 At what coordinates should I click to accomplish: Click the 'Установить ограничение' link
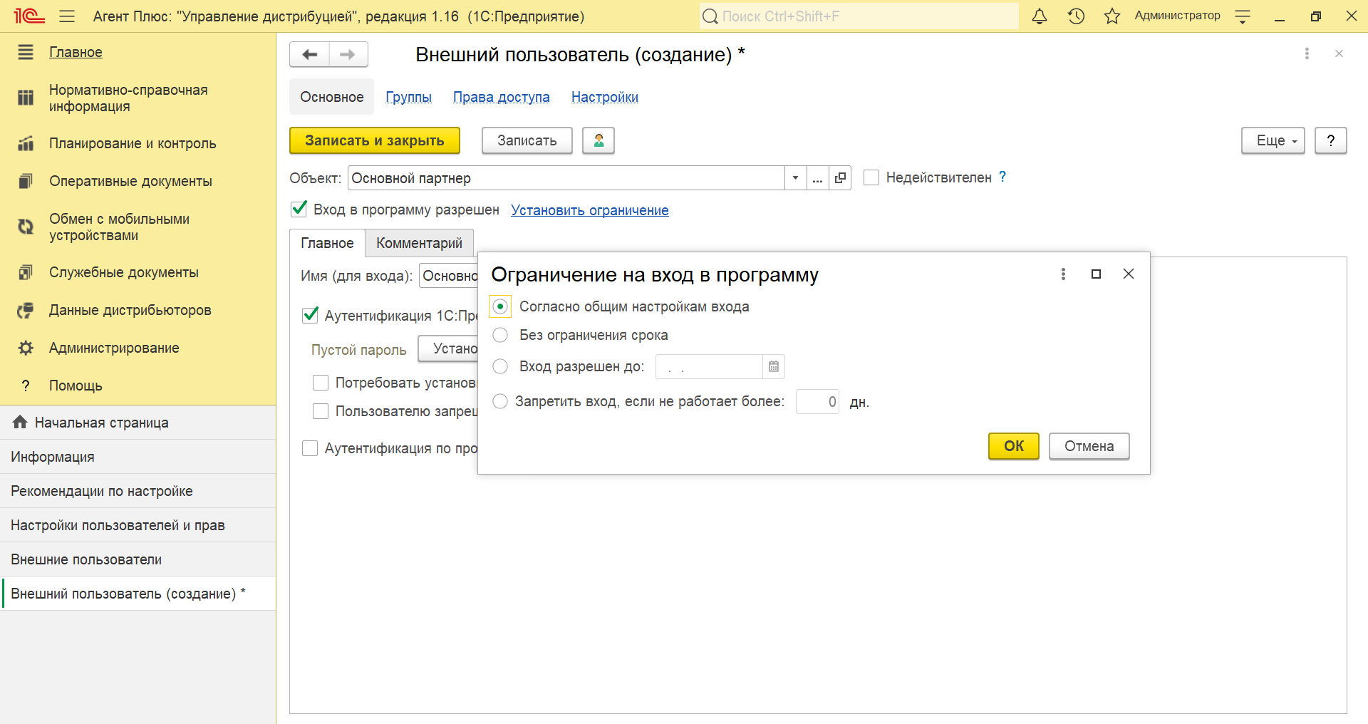point(589,210)
